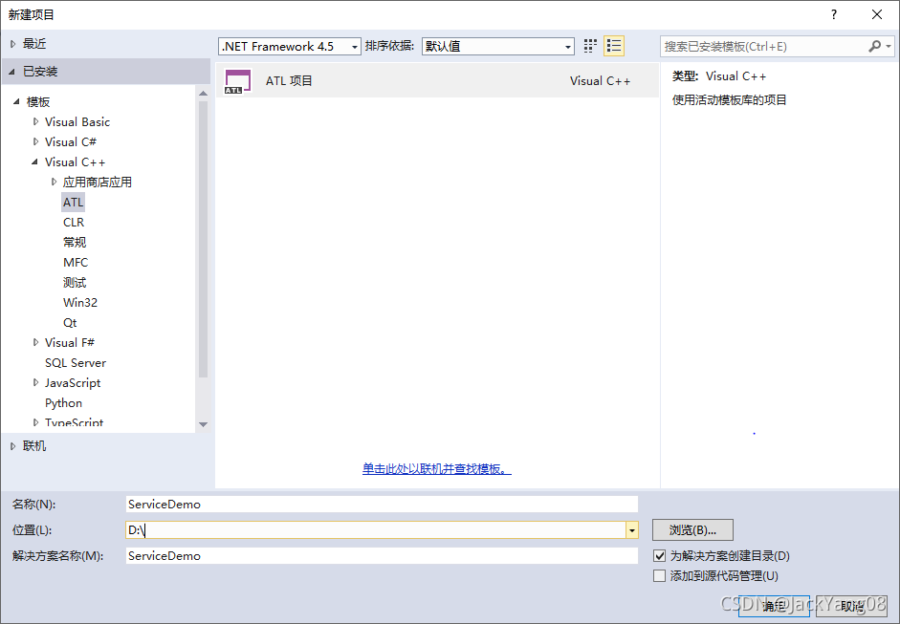Switch to small icons view
The image size is (900, 624).
tap(590, 46)
